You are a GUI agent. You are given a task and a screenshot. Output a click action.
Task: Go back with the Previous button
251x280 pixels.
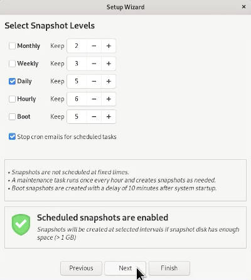point(81,268)
